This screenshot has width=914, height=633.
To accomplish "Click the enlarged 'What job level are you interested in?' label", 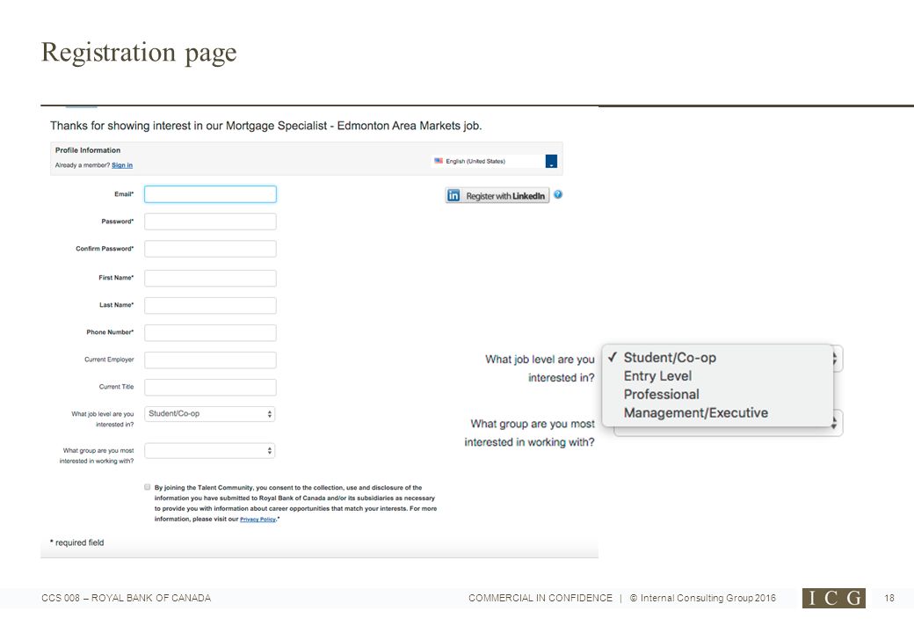I will pyautogui.click(x=540, y=368).
